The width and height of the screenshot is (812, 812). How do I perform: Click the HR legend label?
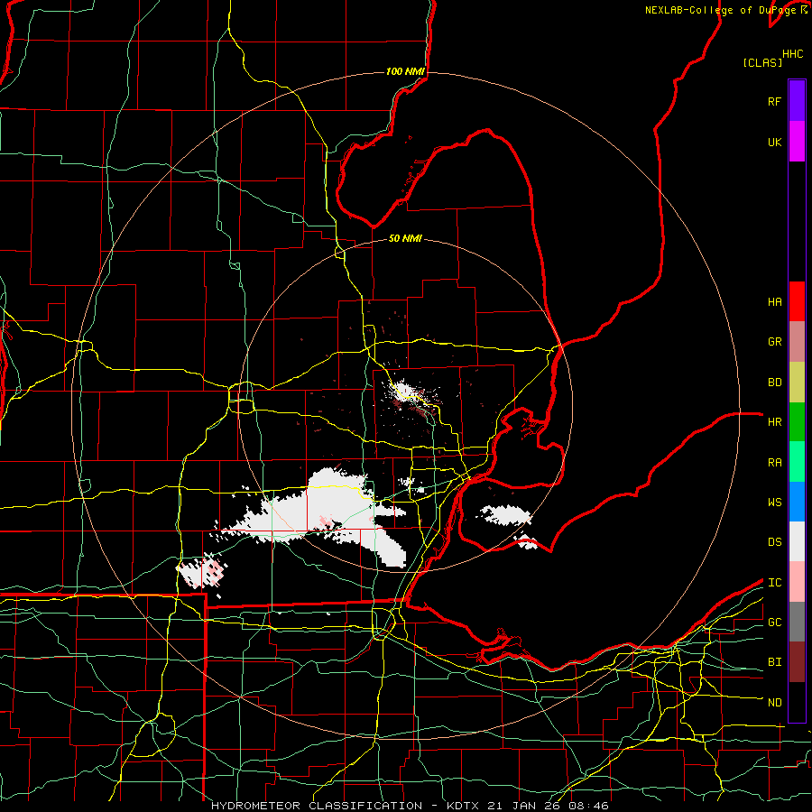pos(774,422)
